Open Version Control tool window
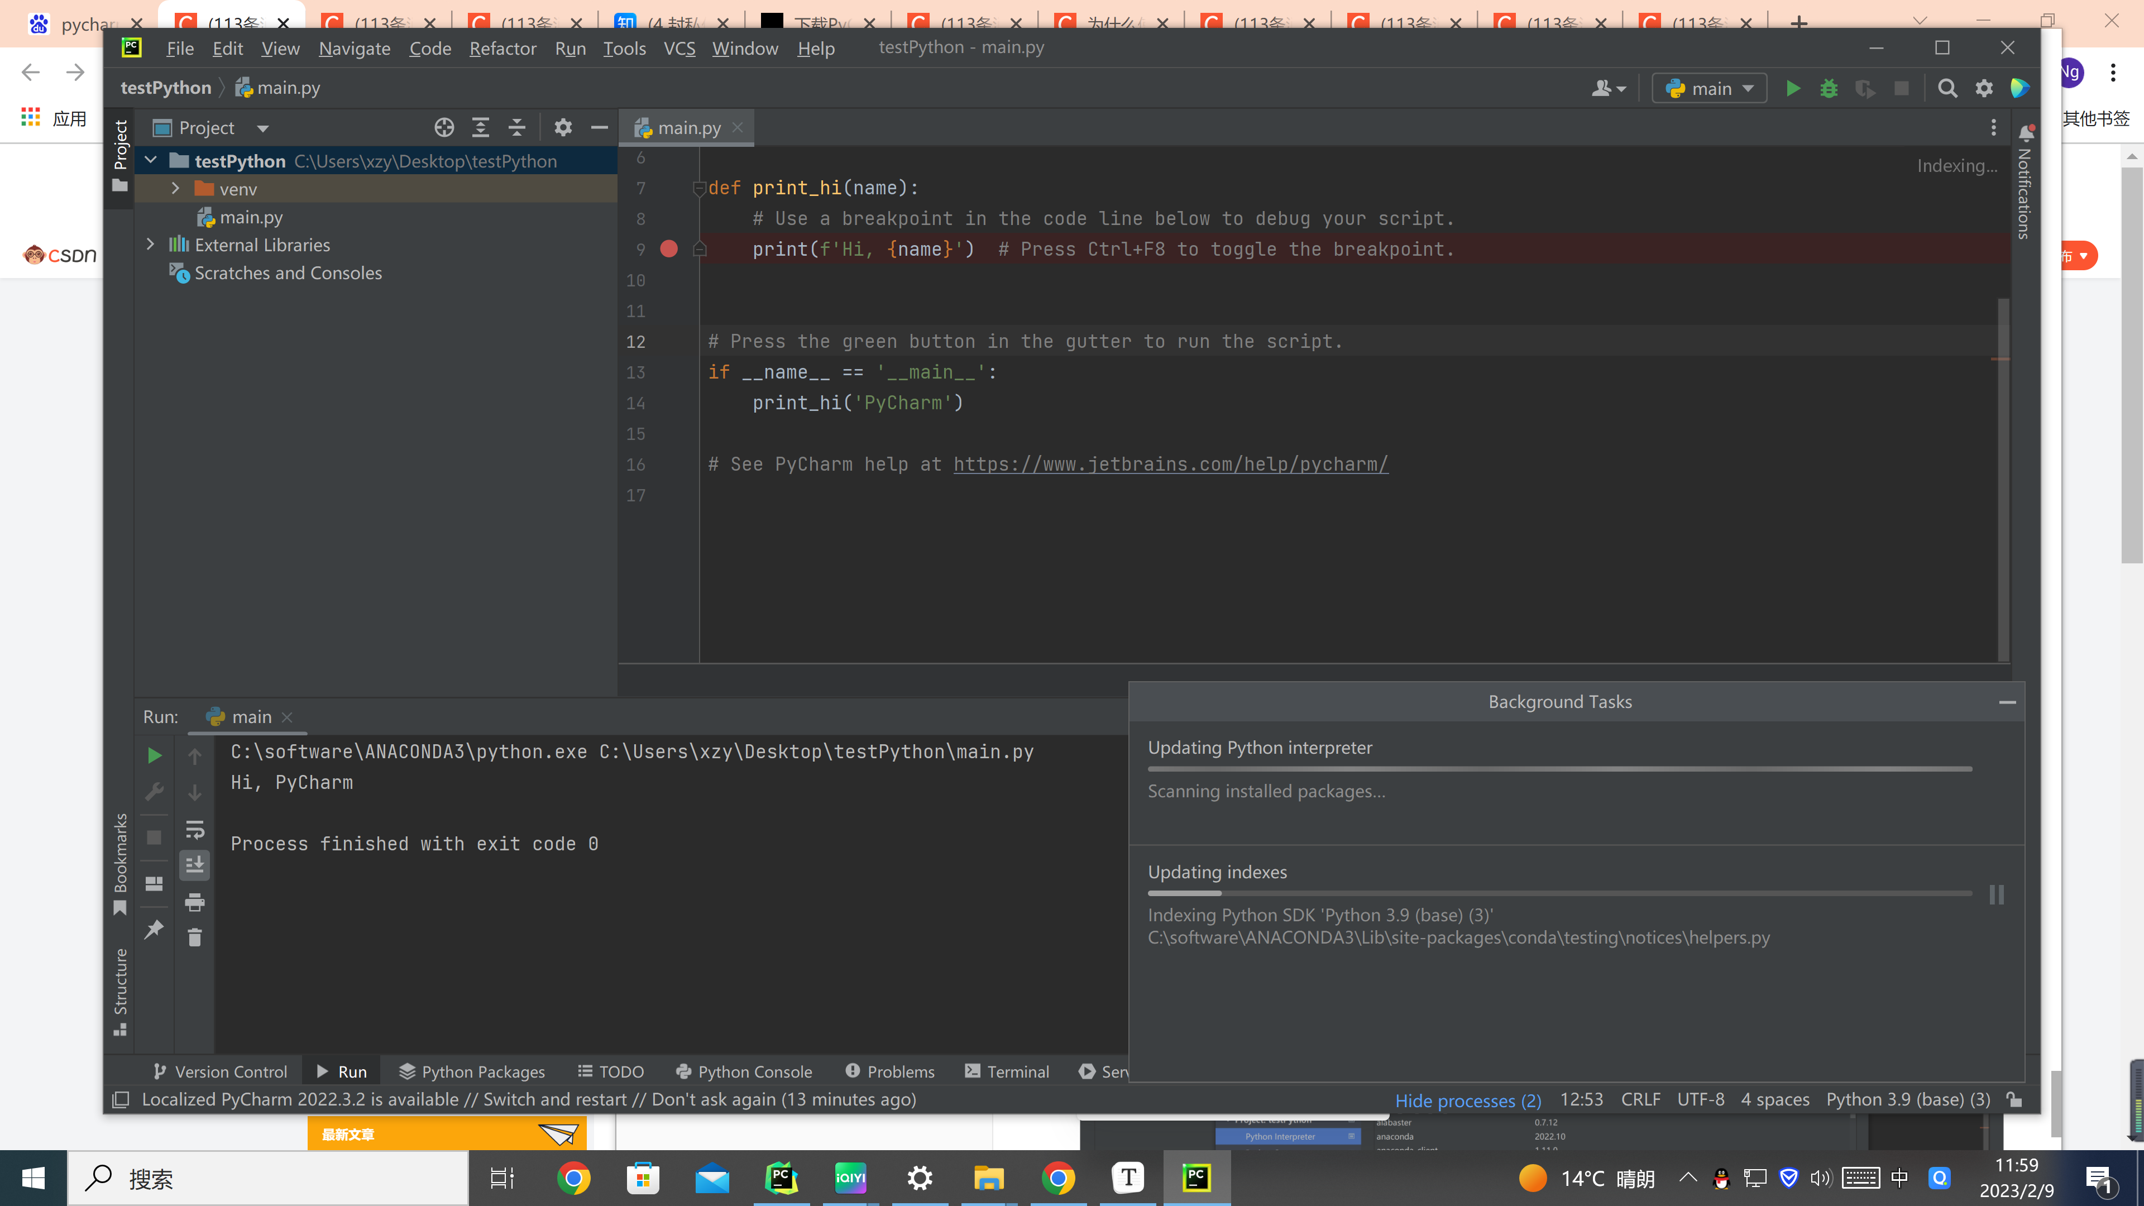 tap(221, 1071)
